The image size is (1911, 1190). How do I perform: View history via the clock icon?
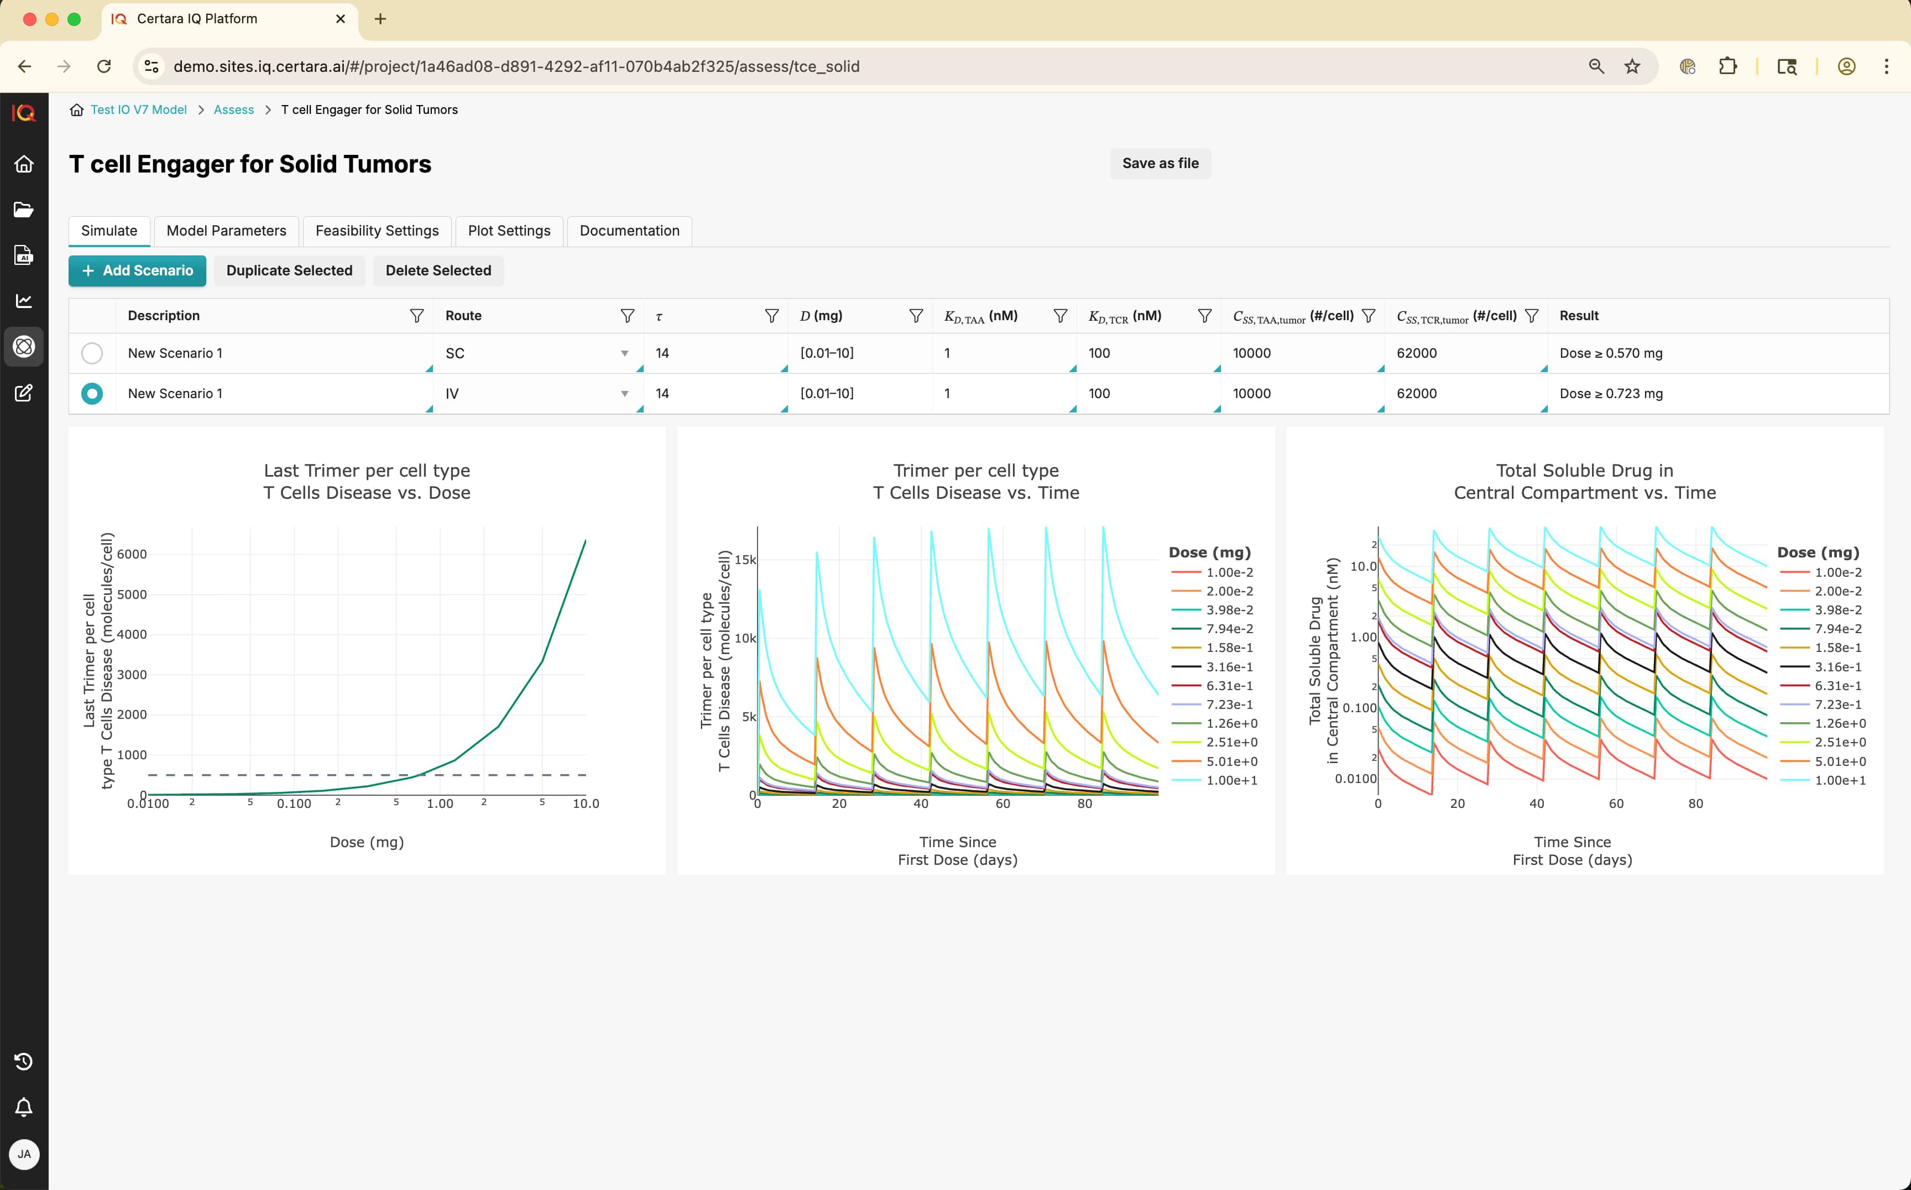[x=24, y=1061]
